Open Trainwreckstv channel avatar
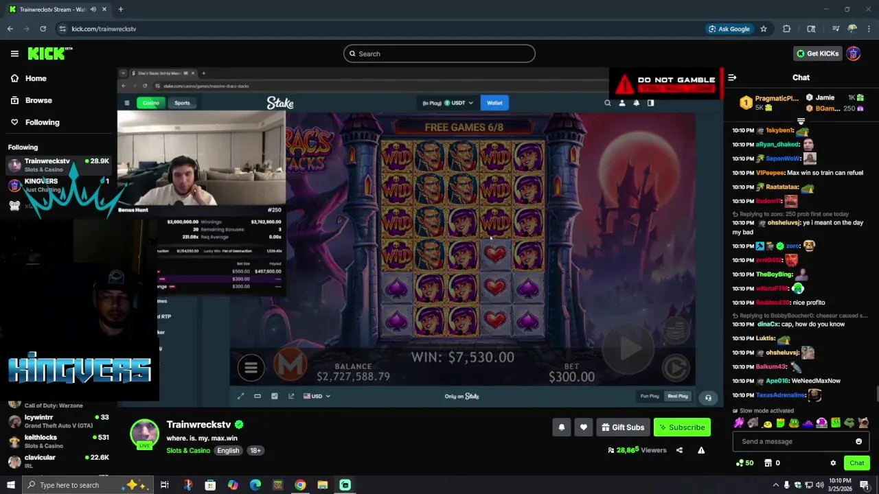Image resolution: width=879 pixels, height=494 pixels. click(x=145, y=433)
